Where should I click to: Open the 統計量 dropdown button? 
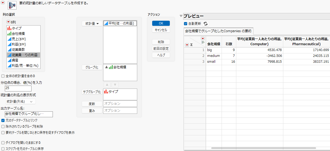click(92, 24)
